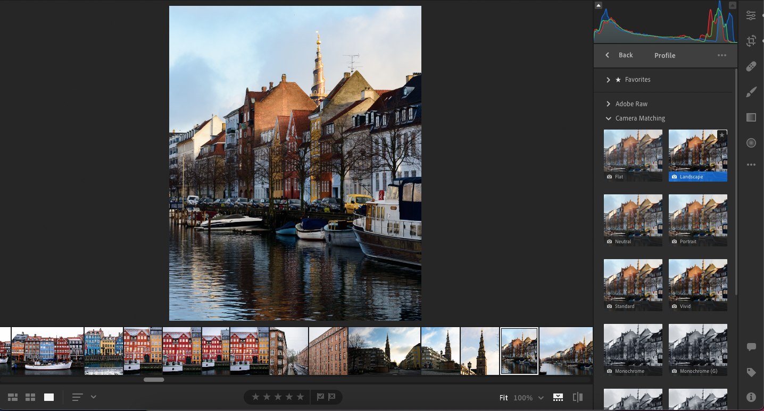Collapse the Camera Matching profile group
The width and height of the screenshot is (764, 411).
(x=608, y=118)
